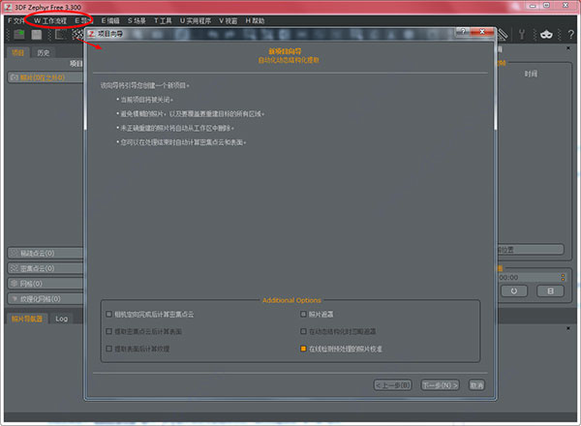This screenshot has height=426, width=581.
Task: Open E 编辑 menu
Action: coord(110,20)
